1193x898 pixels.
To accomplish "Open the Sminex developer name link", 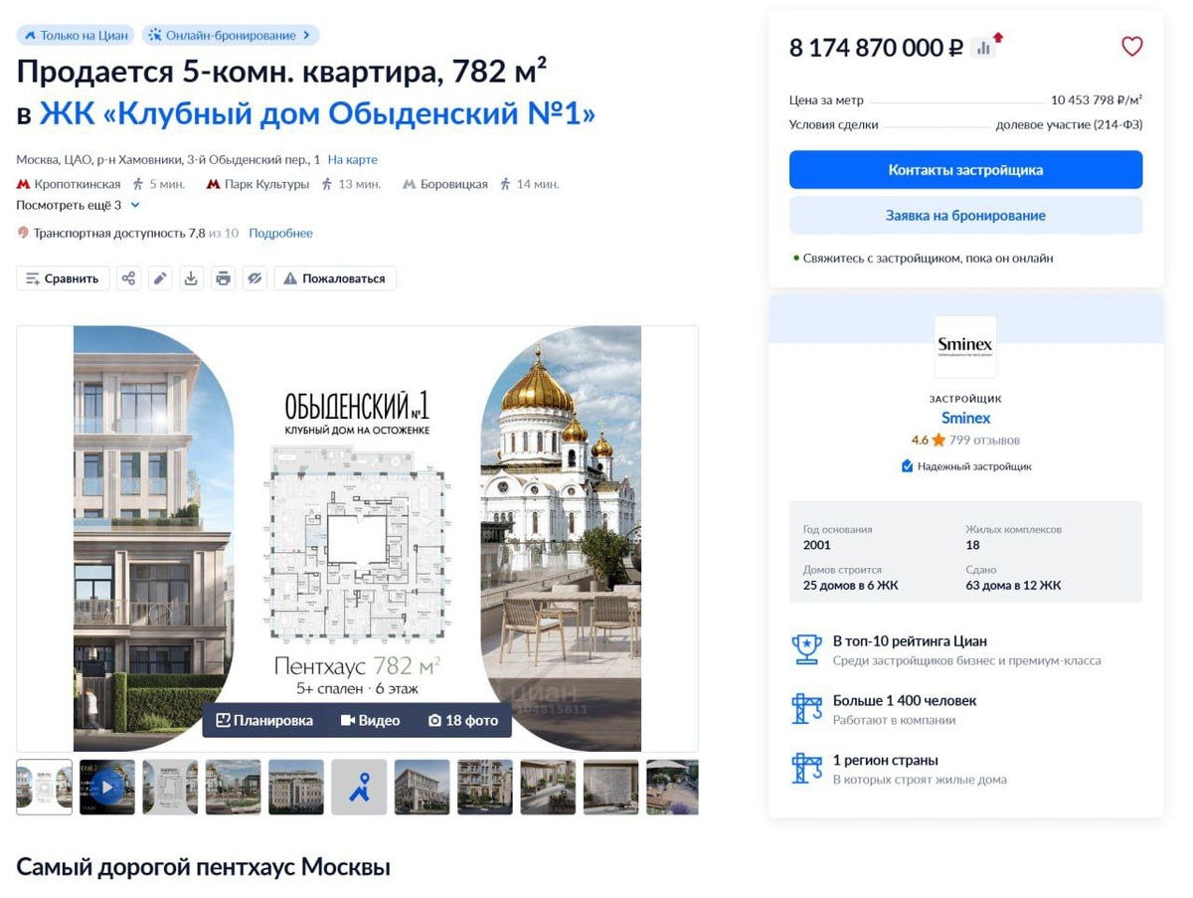I will (x=965, y=418).
